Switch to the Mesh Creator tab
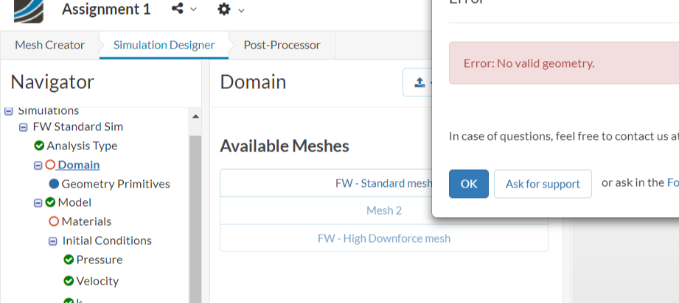Image resolution: width=679 pixels, height=303 pixels. pos(49,45)
